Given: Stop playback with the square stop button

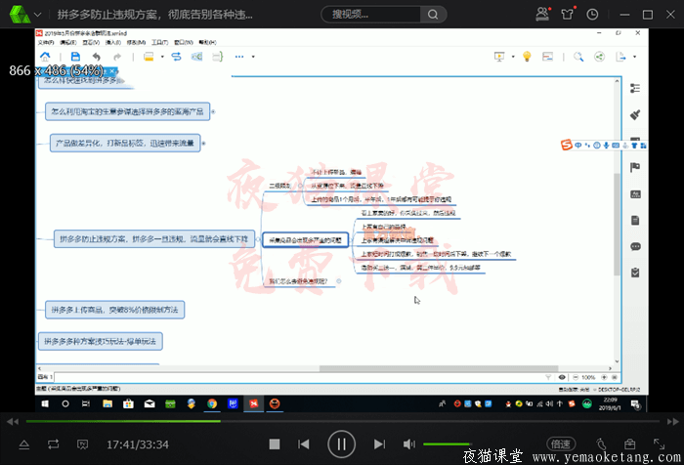Looking at the screenshot, I should (x=275, y=444).
